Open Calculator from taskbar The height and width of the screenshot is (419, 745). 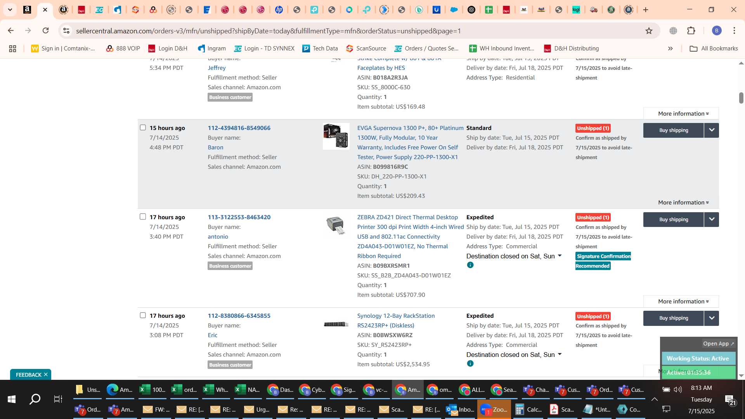[x=528, y=410]
